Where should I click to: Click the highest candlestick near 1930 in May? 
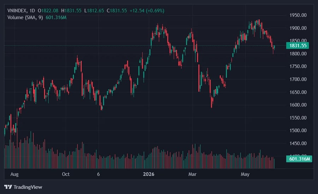[259, 22]
